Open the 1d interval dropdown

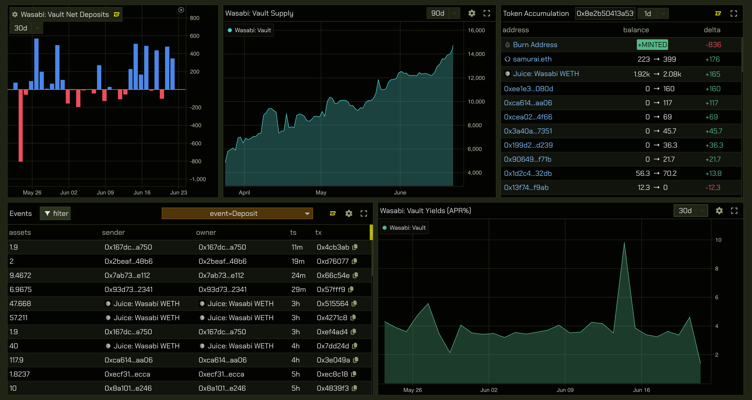coord(652,14)
